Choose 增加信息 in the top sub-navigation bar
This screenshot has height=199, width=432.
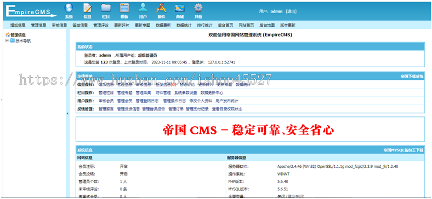point(18,25)
